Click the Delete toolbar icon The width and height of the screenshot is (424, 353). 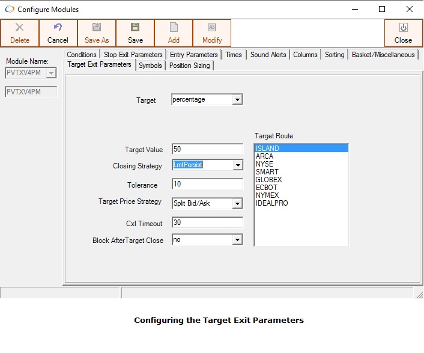click(x=20, y=28)
